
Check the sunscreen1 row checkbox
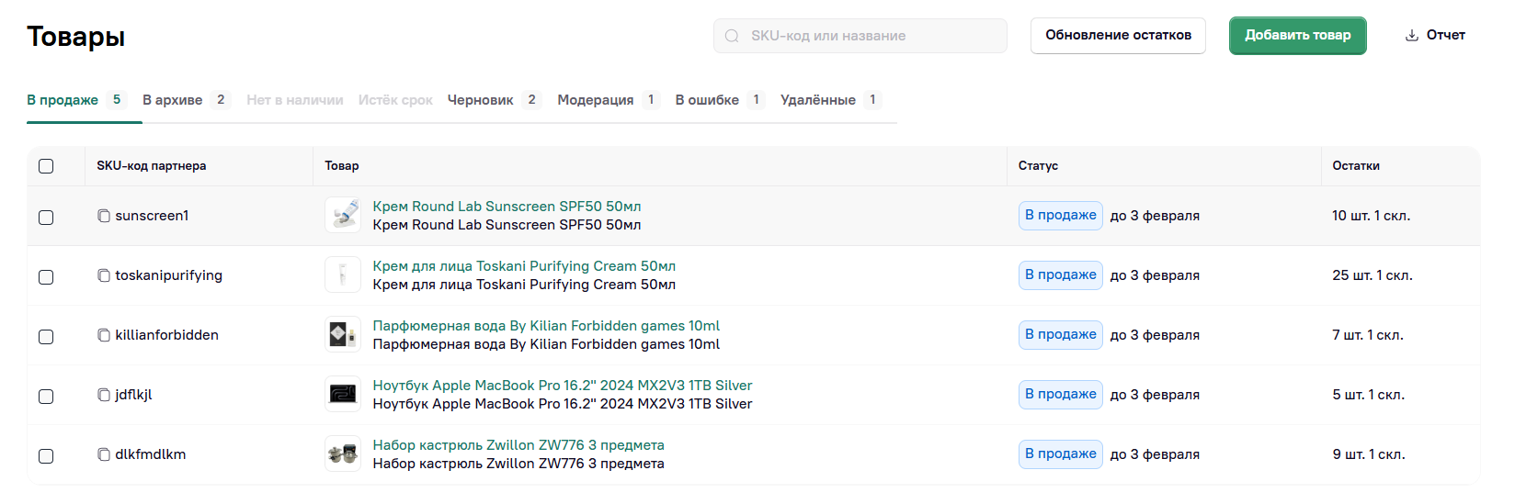46,218
